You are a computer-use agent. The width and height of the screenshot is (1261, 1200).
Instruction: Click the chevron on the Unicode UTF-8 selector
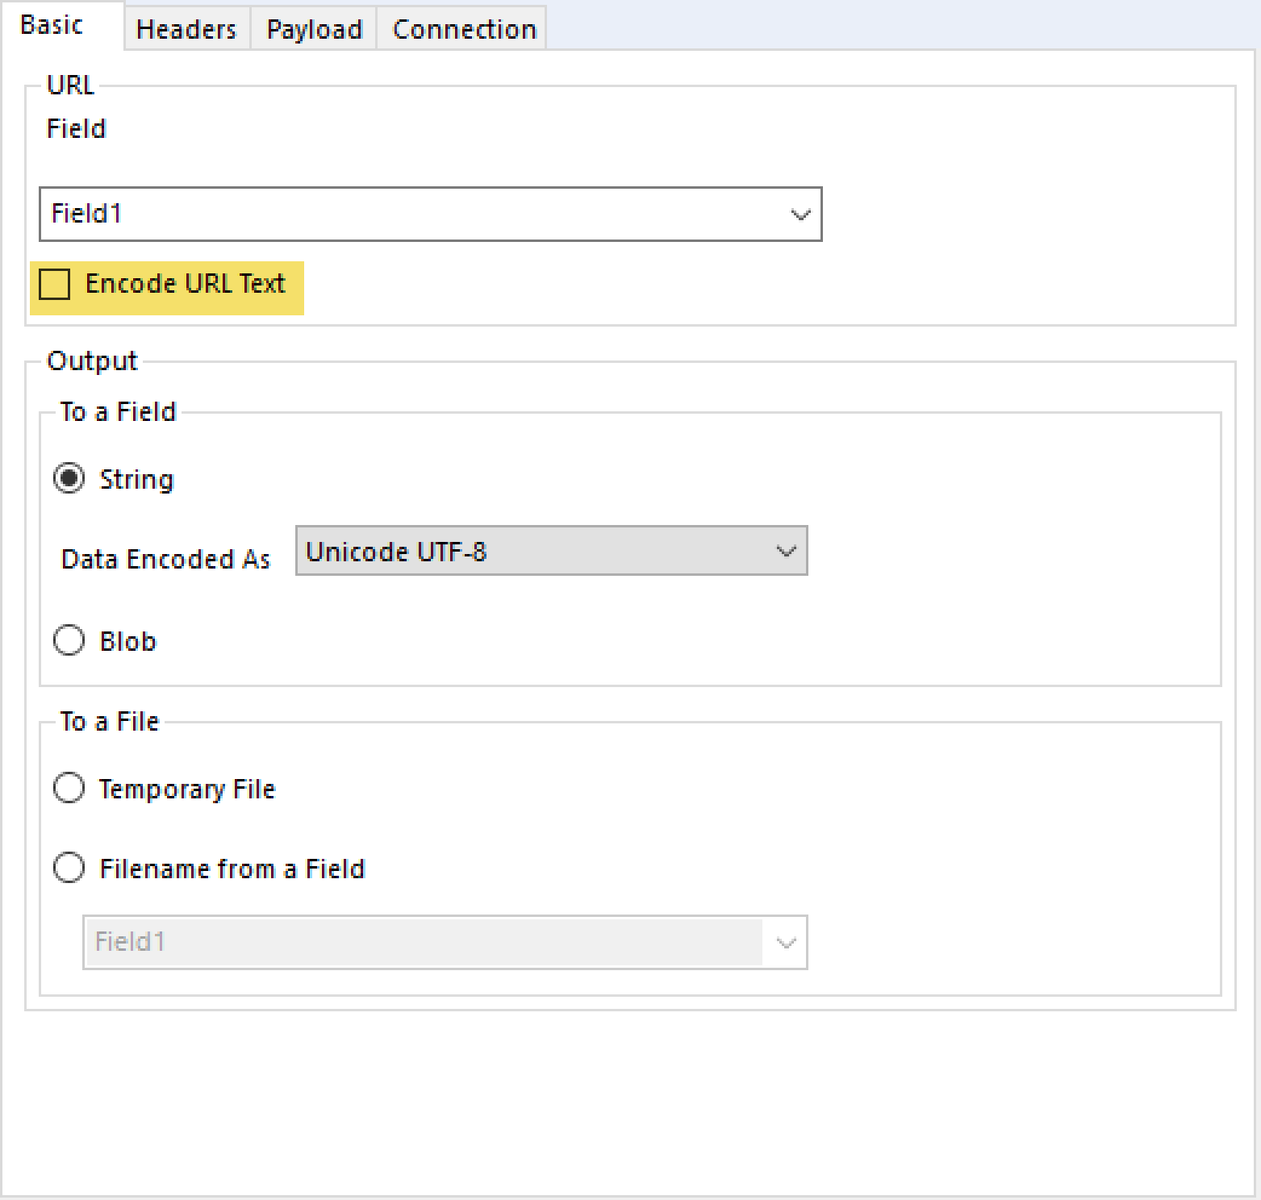pos(786,551)
